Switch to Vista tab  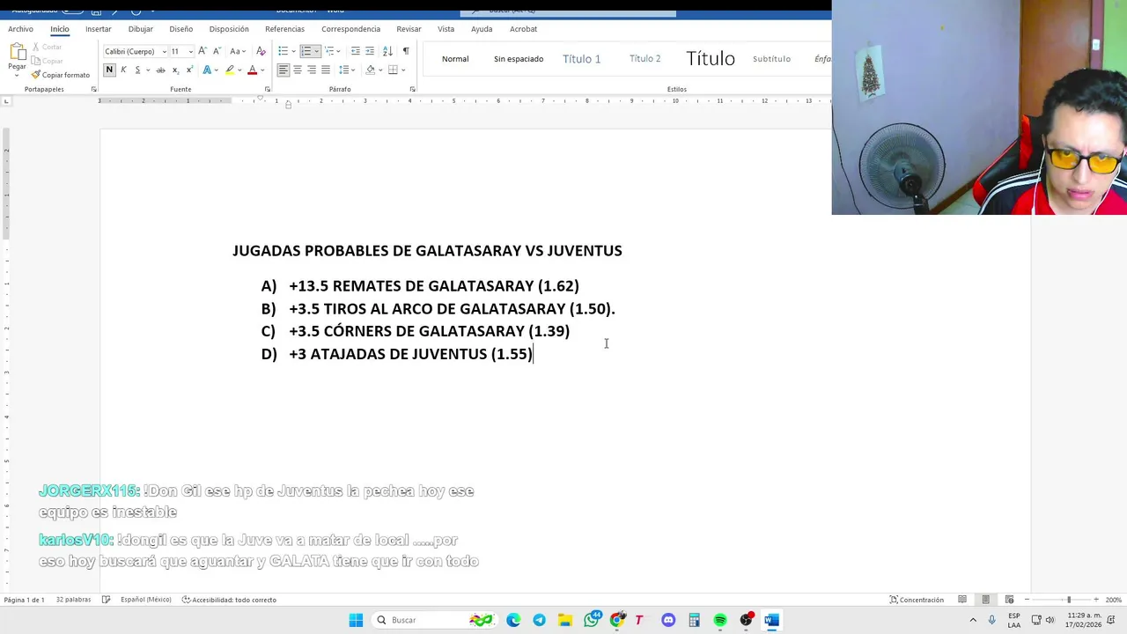tap(446, 29)
